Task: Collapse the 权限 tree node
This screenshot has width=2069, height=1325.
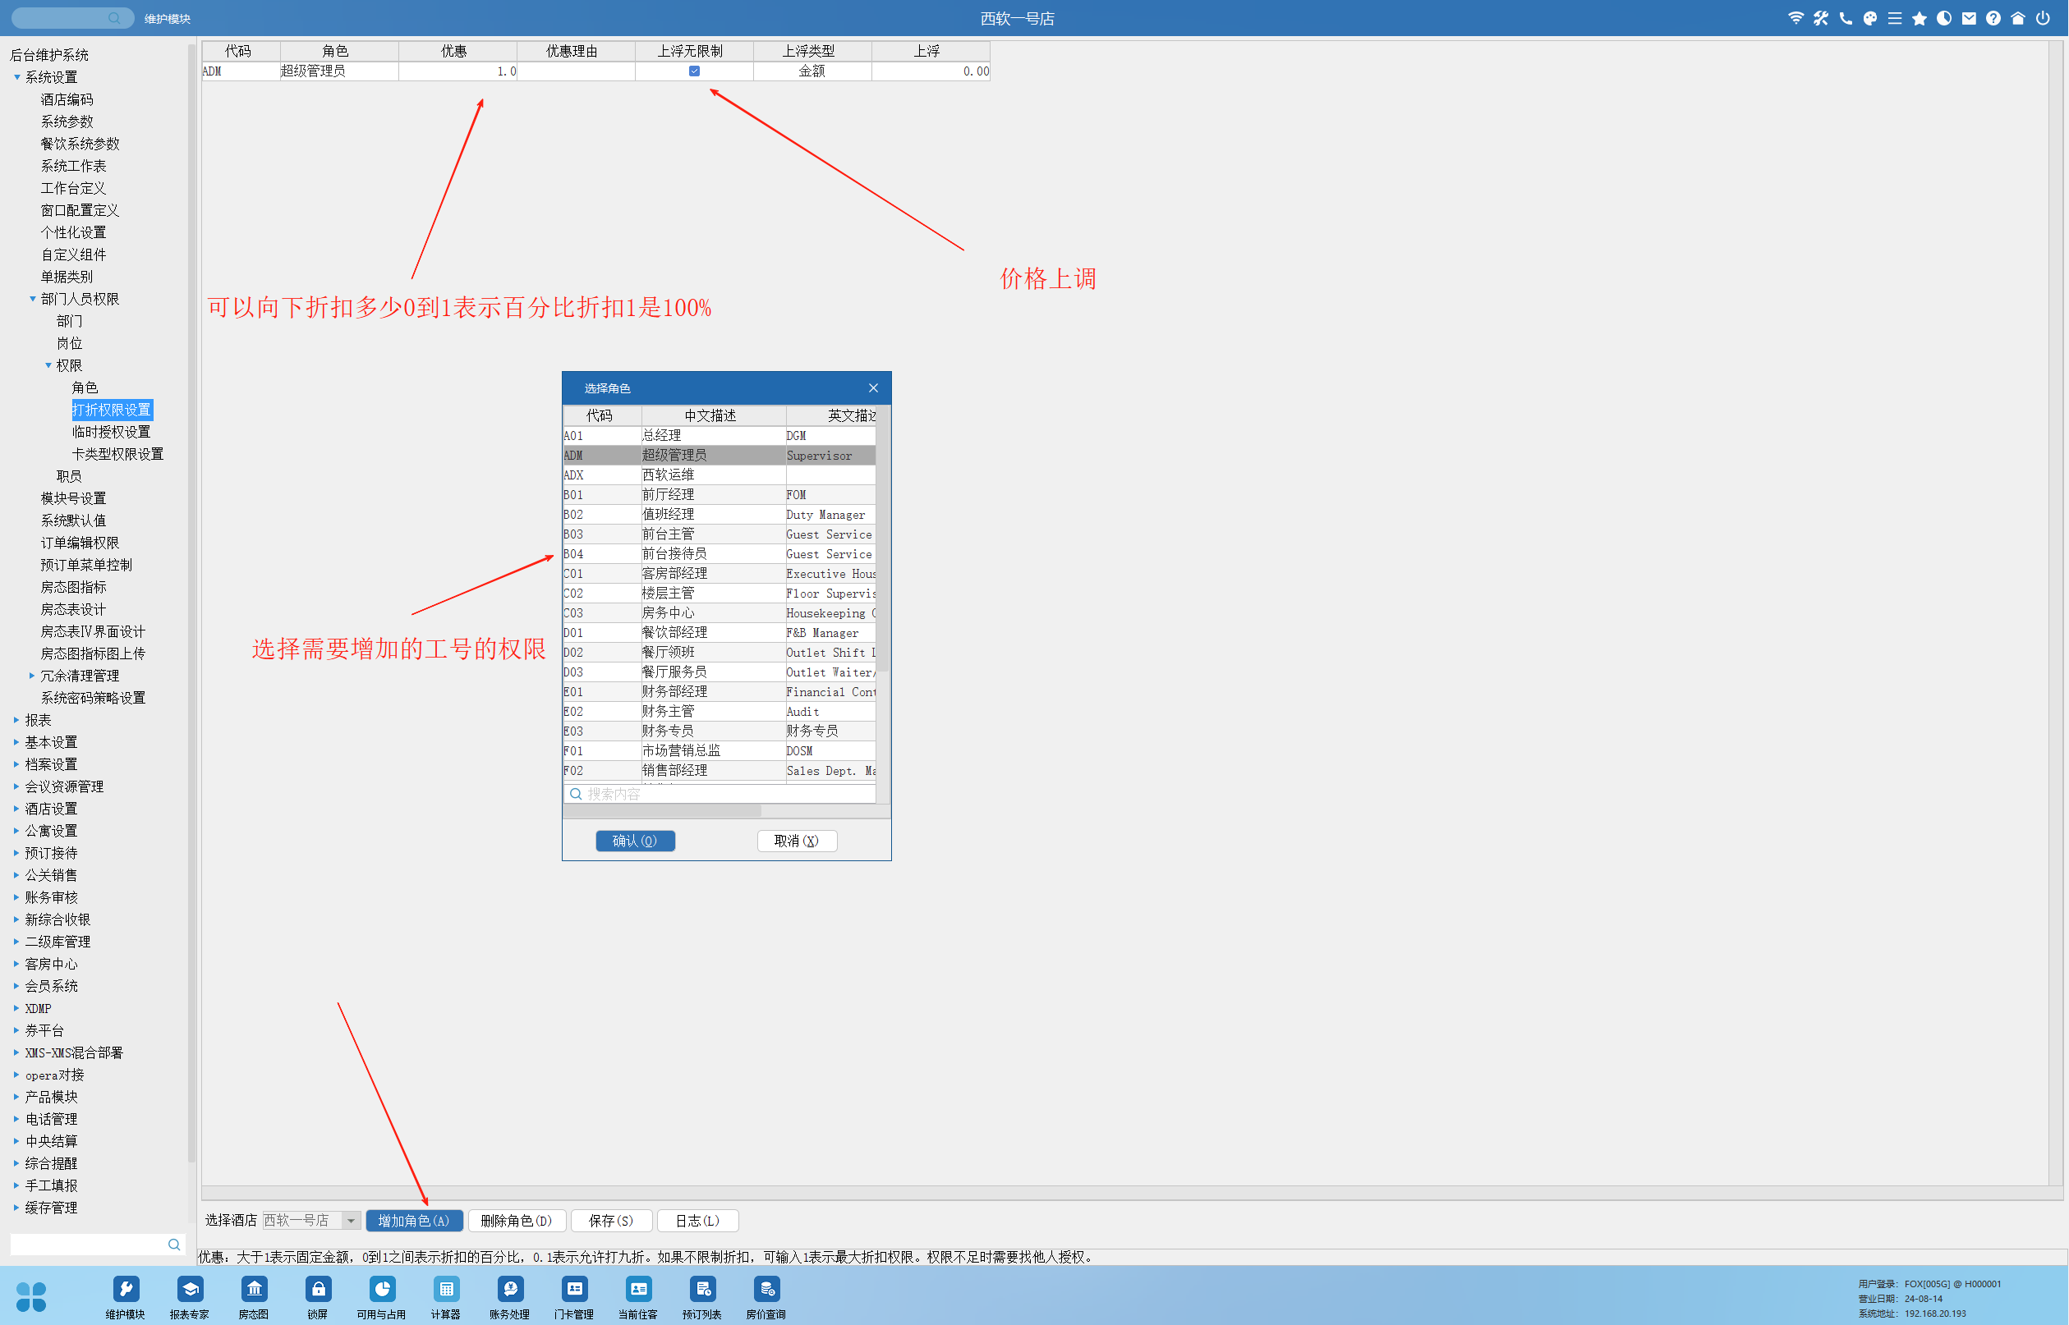Action: [x=48, y=365]
